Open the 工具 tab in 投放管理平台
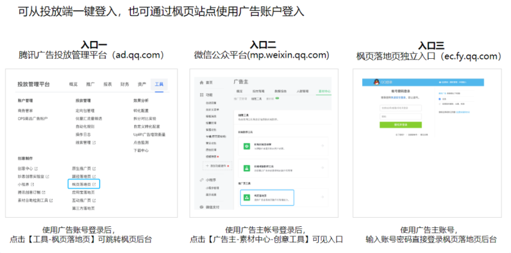 click(159, 84)
